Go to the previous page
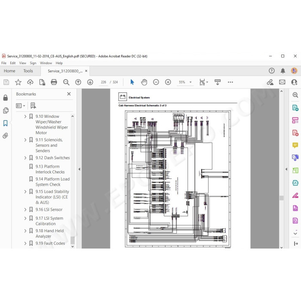Viewport: 301px width, 301px height. (x=78, y=82)
